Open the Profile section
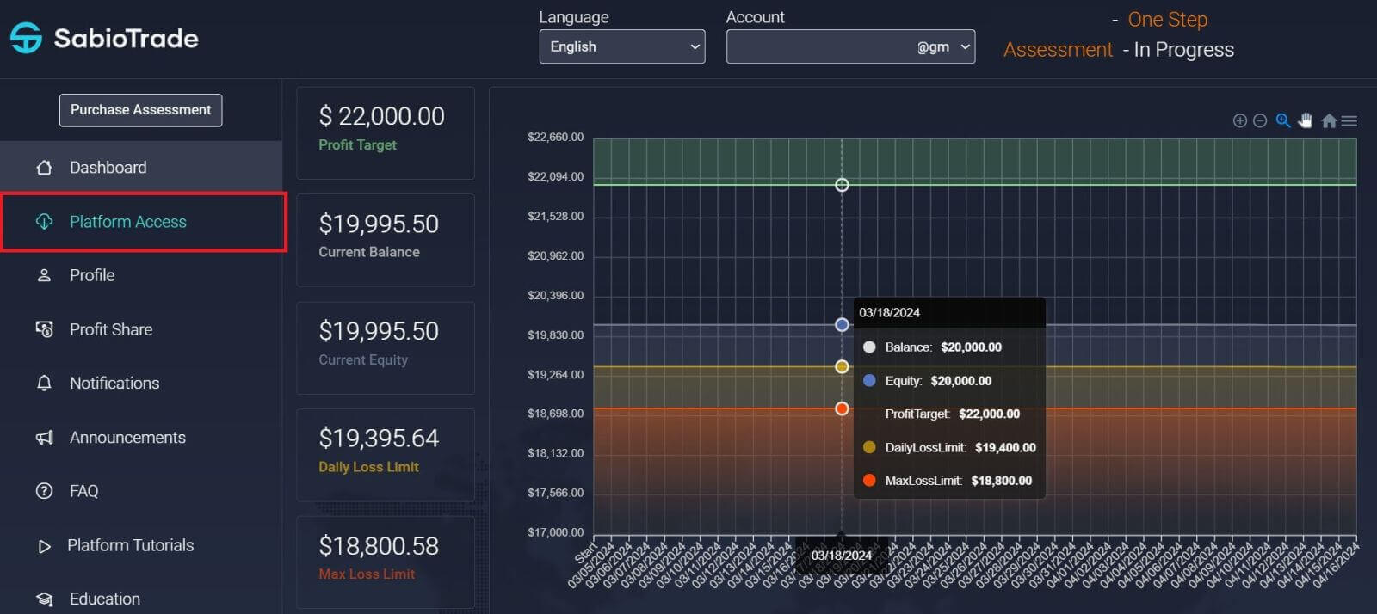This screenshot has width=1377, height=614. [91, 275]
